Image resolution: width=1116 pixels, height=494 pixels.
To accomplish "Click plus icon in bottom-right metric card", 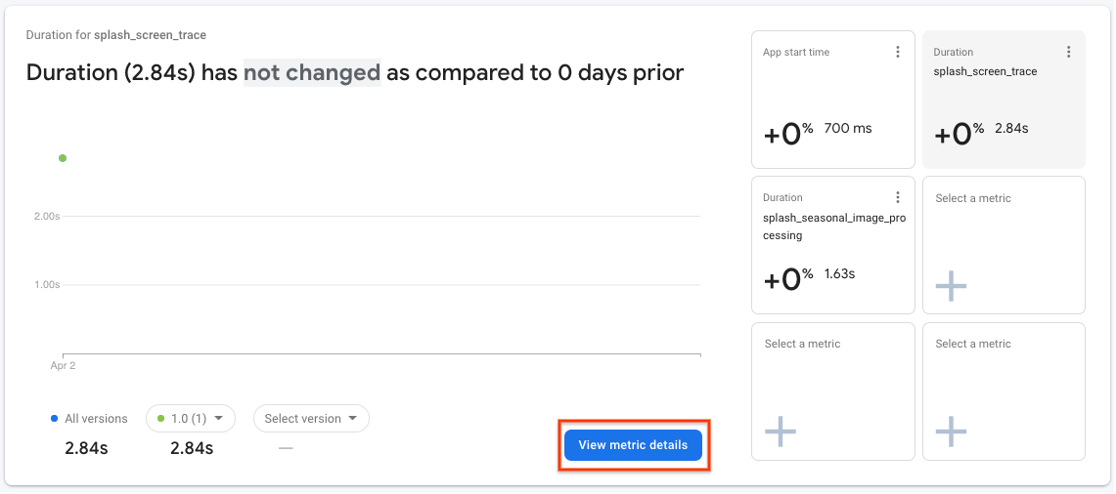I will (951, 431).
